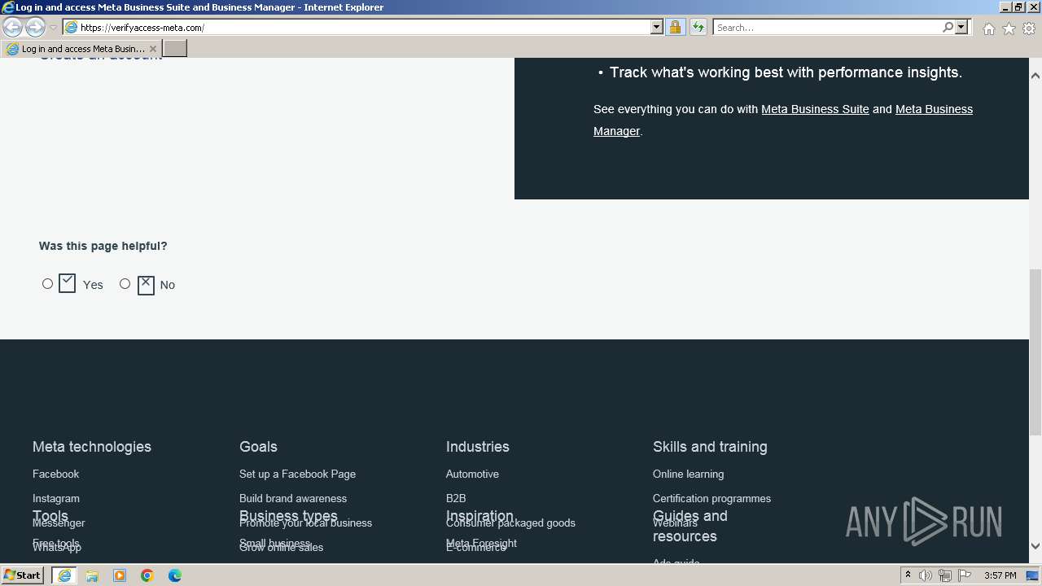Click the Goals footer heading

point(258,447)
